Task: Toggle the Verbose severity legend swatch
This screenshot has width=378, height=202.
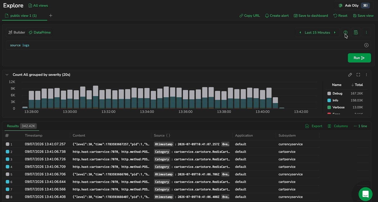Action: (329, 107)
